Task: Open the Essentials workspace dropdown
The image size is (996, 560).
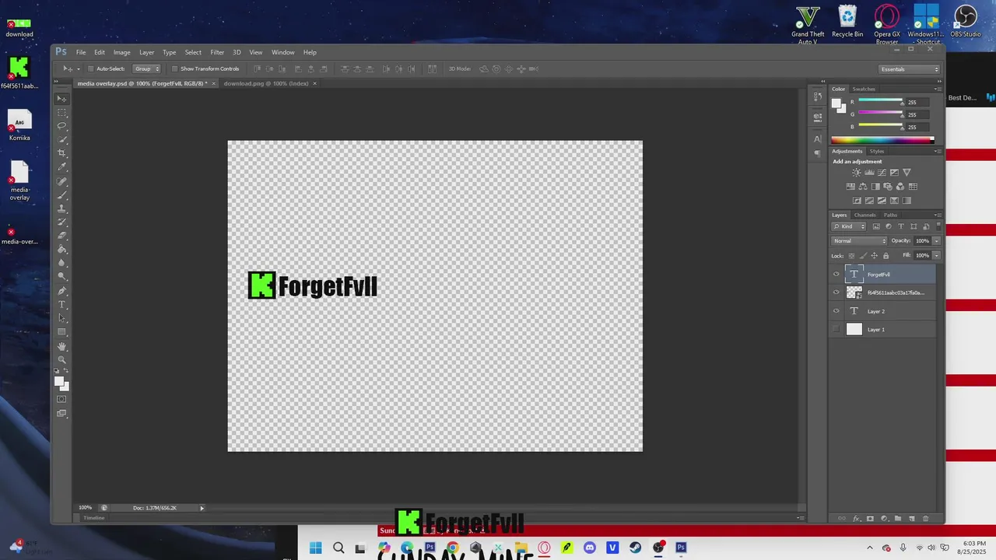Action: 910,69
